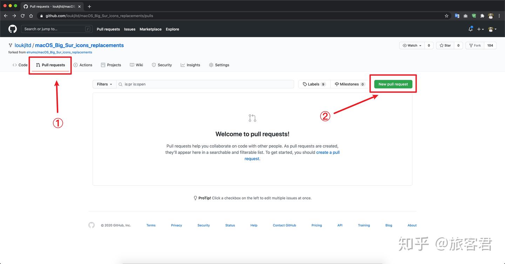The width and height of the screenshot is (505, 264).
Task: Open Chrome extensions puzzle icon
Action: [482, 16]
